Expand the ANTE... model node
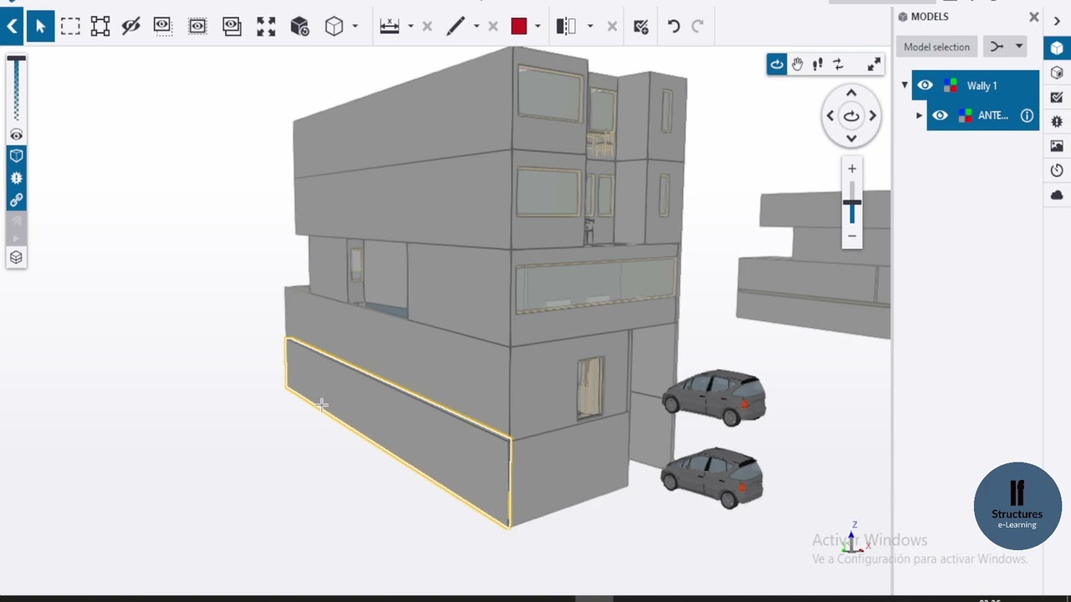1071x602 pixels. [919, 115]
